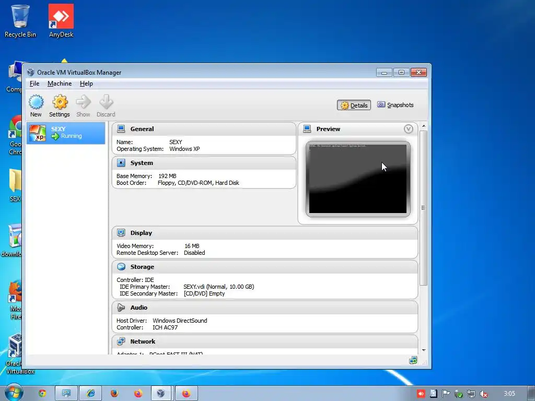Click the VirtualBox title bar cube icon
The image size is (535, 401).
[31, 72]
